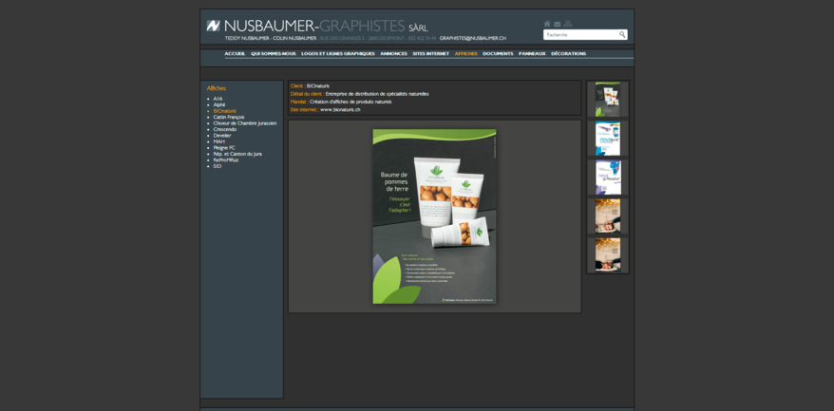Viewport: 834px width, 411px height.
Task: Click the Nusbaumer logo icon
Action: point(214,26)
